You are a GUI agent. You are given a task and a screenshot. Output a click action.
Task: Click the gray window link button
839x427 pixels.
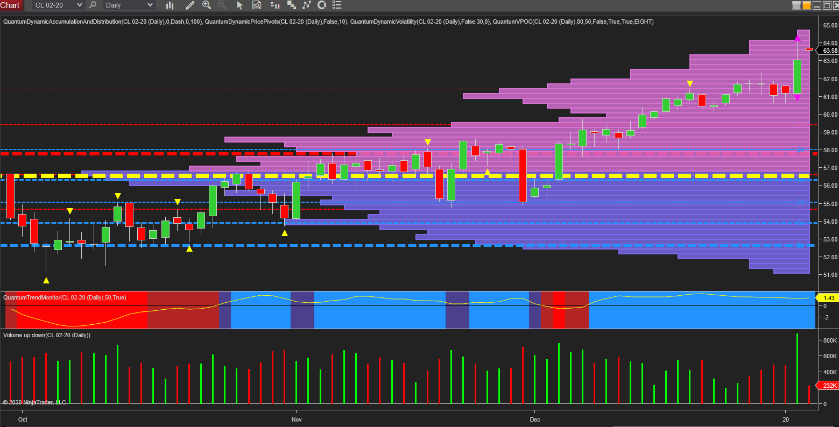[796, 5]
